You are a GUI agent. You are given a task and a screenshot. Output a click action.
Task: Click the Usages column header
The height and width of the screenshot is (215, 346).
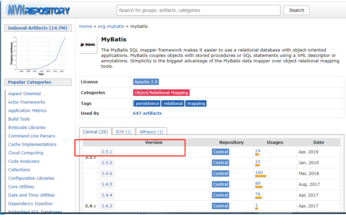pyautogui.click(x=275, y=142)
